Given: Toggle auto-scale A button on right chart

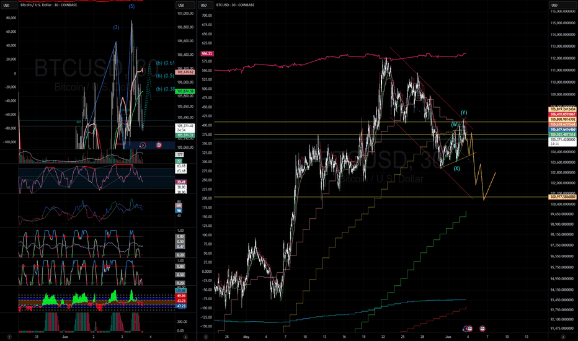Looking at the screenshot, I should tap(563, 337).
